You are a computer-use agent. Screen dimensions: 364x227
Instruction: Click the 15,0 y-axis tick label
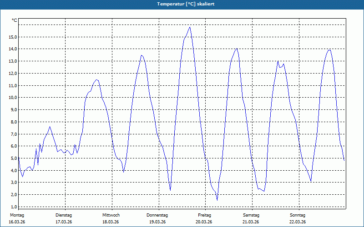click(12, 37)
